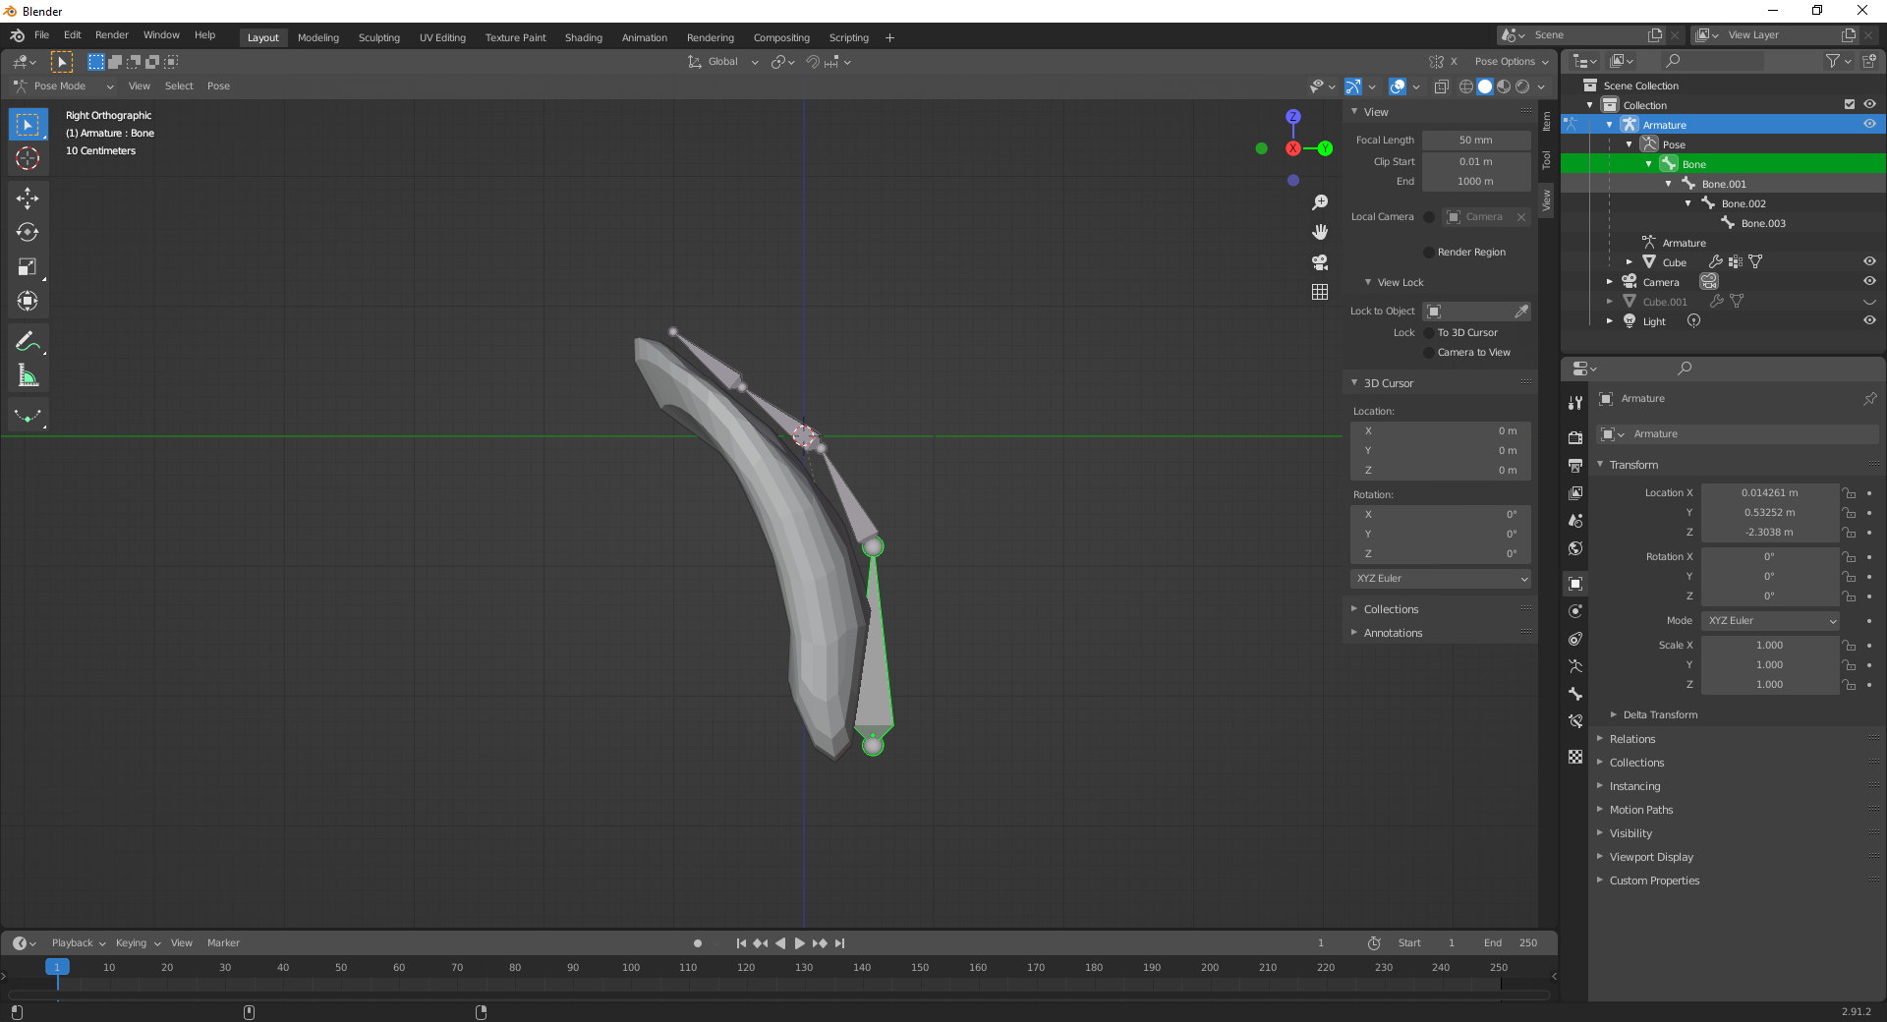Screen dimensions: 1887x1022
Task: Activate the Annotate pencil tool
Action: point(28,342)
